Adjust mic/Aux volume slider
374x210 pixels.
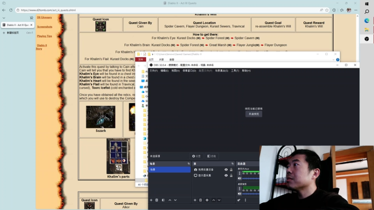pyautogui.click(x=251, y=178)
